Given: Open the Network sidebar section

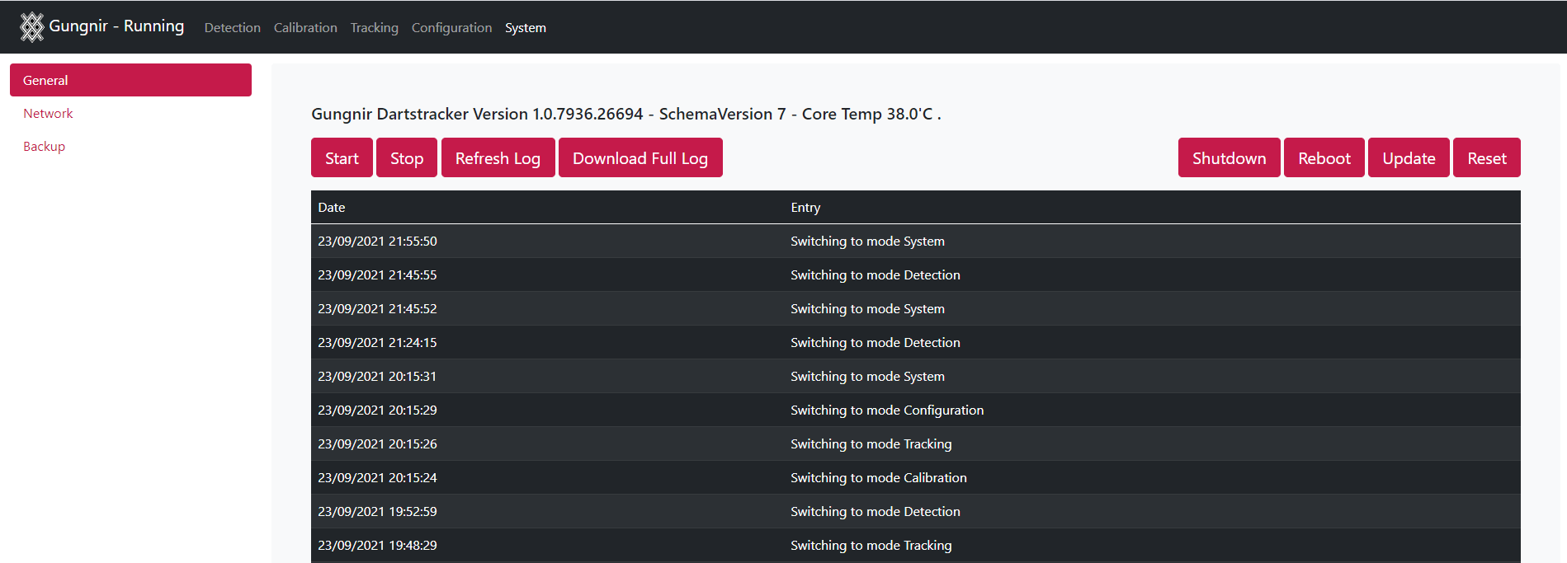Looking at the screenshot, I should [48, 114].
